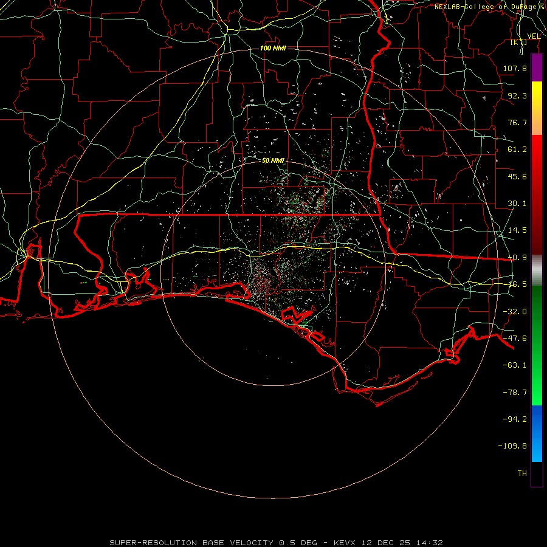Click the 14.5 legend value
547x547 pixels.
[x=517, y=230]
